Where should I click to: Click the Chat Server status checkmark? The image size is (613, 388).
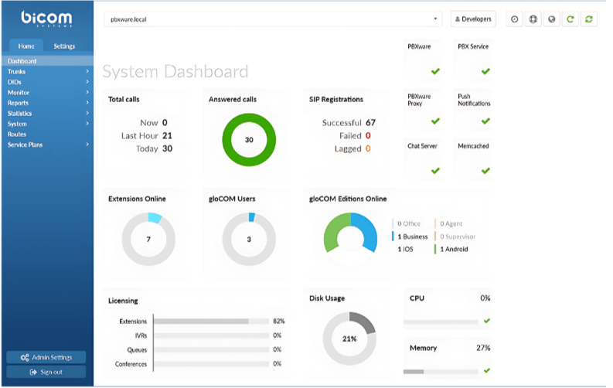click(435, 170)
